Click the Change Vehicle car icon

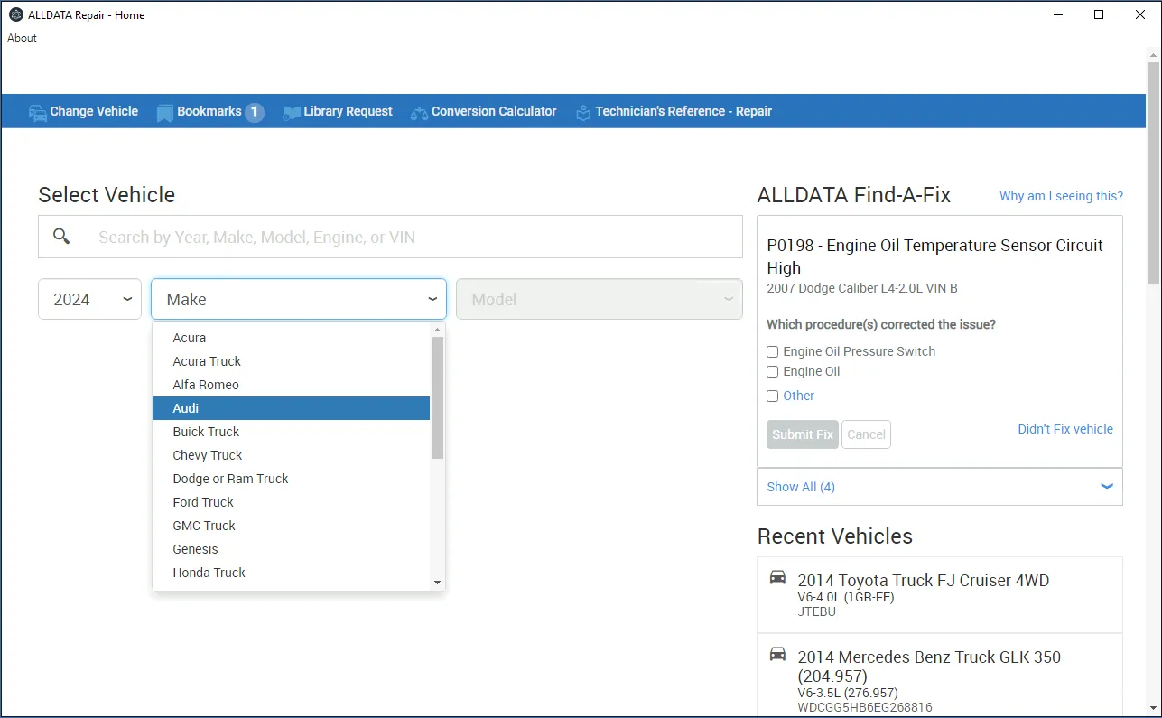pyautogui.click(x=37, y=113)
